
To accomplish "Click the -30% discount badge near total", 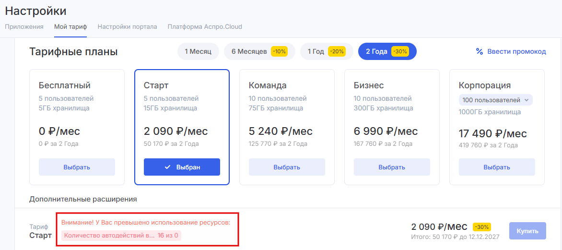I will tap(481, 227).
